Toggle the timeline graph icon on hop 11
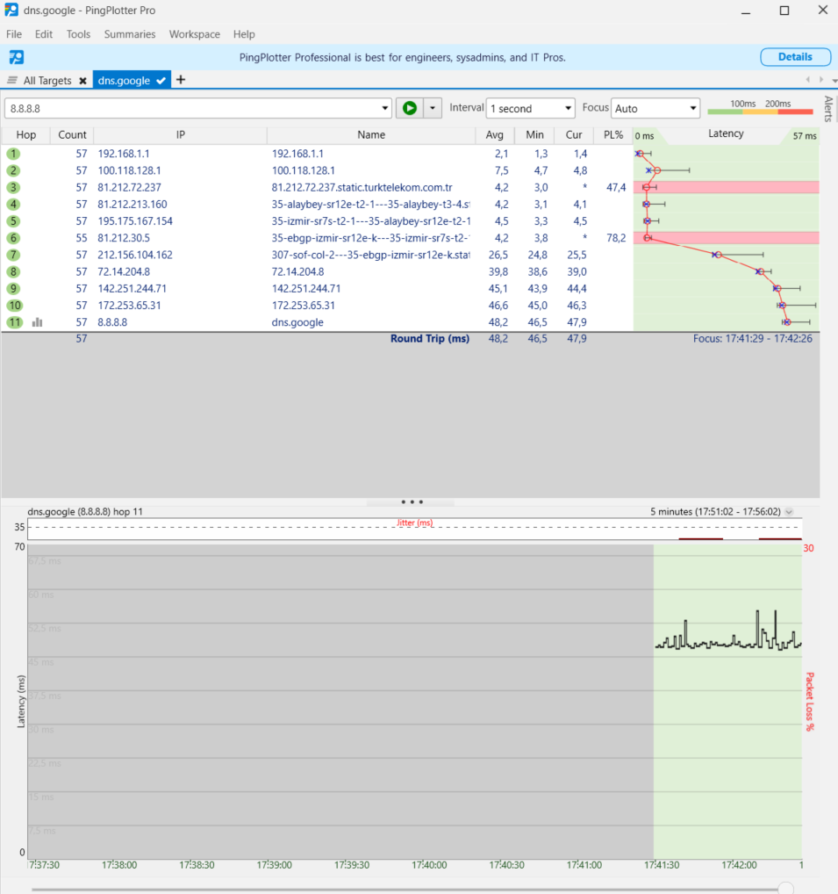Screen dimensions: 838x894 [x=38, y=322]
